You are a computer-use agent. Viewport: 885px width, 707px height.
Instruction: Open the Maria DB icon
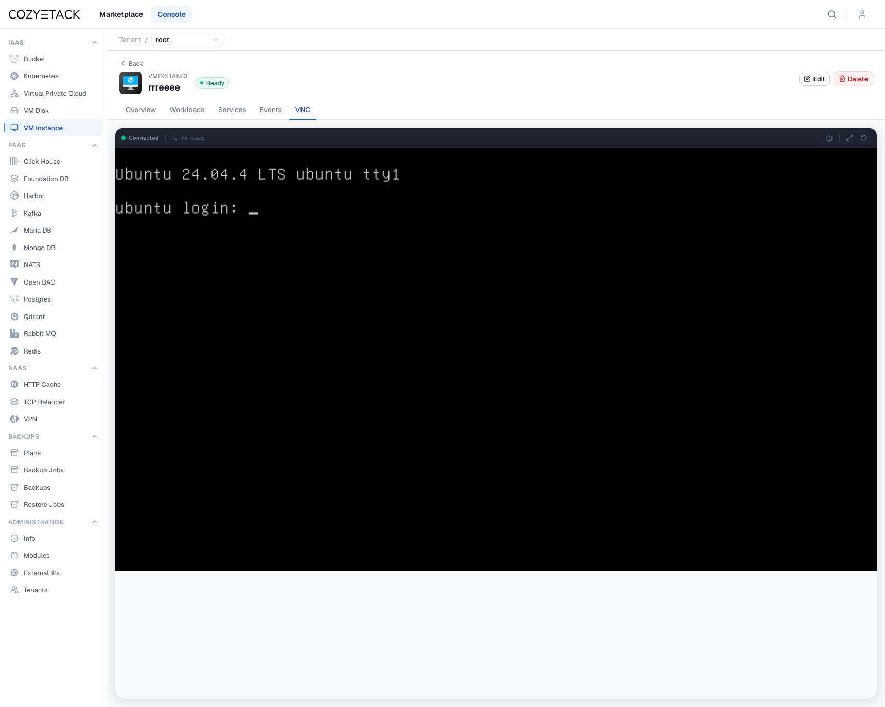coord(14,230)
